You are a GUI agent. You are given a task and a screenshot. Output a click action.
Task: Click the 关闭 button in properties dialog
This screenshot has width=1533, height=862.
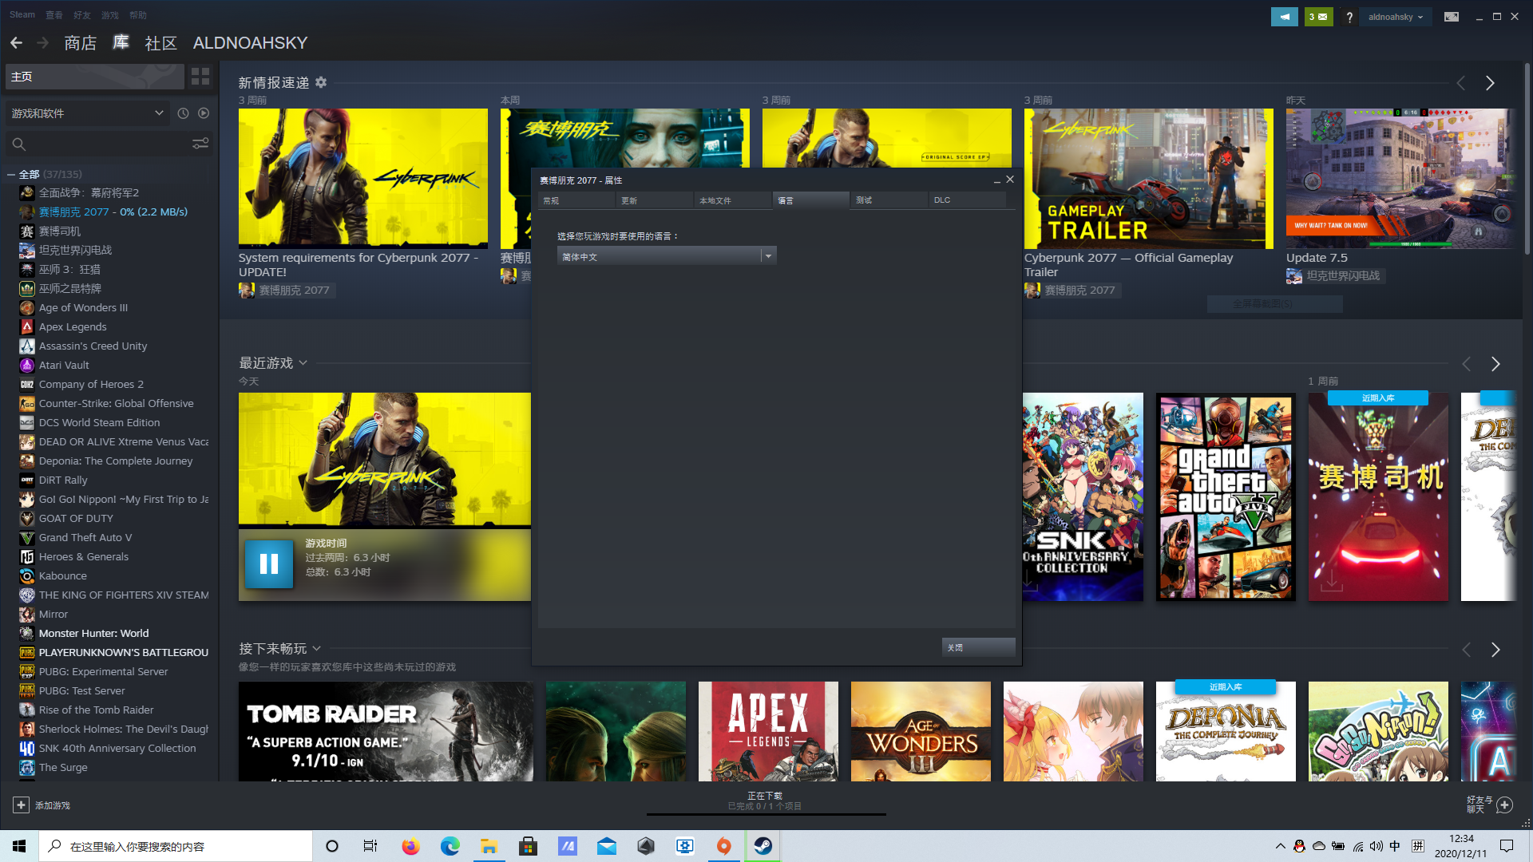pos(978,647)
